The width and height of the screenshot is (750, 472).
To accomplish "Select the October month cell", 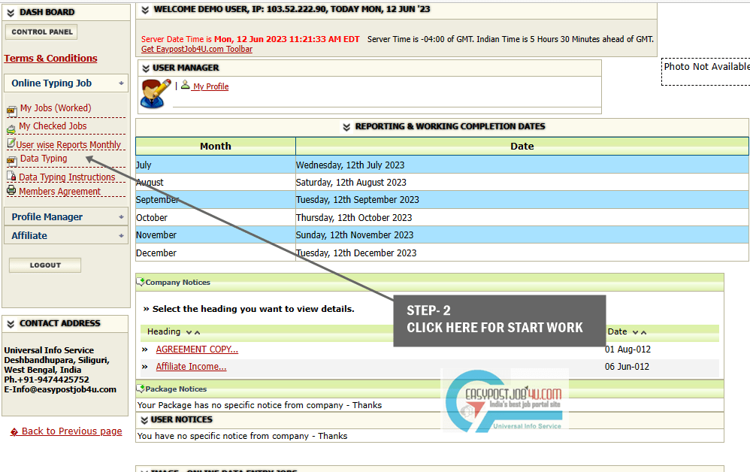I will (216, 218).
